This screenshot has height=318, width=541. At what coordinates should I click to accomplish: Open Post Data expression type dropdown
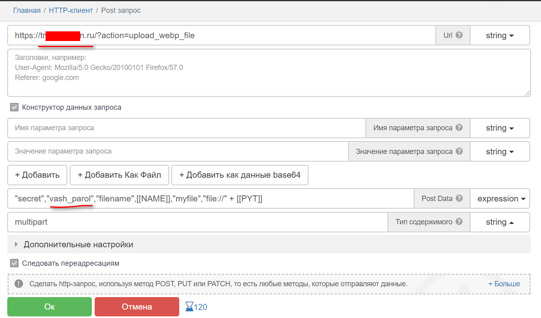point(500,199)
